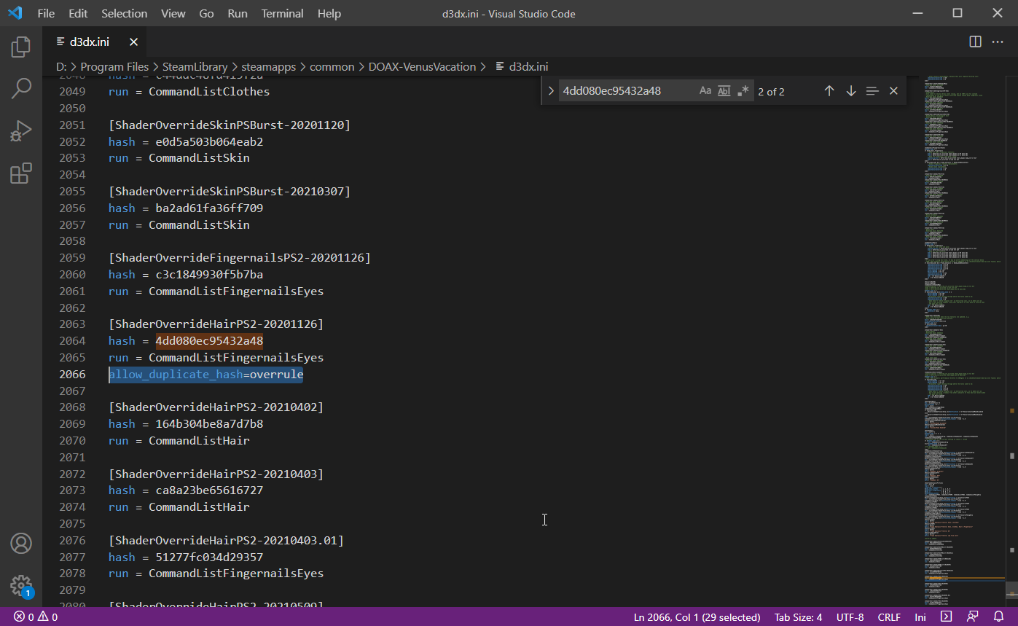Change end of line sequence 'CRLF'

[x=889, y=617]
